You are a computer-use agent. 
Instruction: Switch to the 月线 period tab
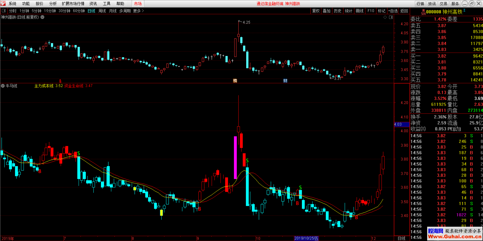coord(113,11)
